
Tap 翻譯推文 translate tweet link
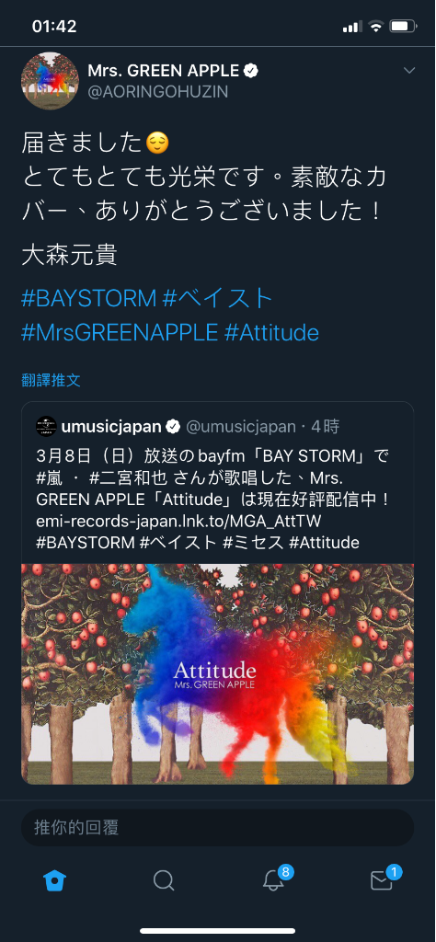click(x=51, y=380)
